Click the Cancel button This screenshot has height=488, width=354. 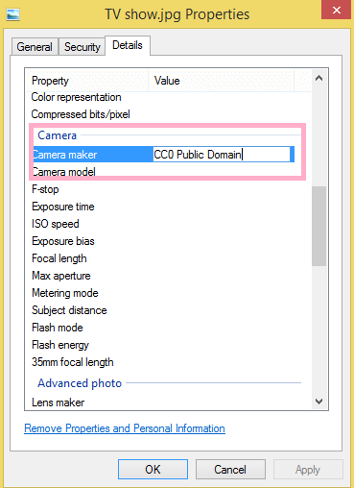[230, 470]
